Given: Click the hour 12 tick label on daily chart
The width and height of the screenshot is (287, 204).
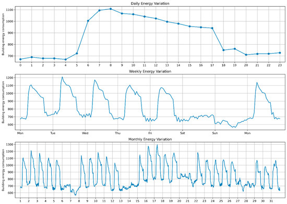Looking at the screenshot, I should [x=156, y=65].
